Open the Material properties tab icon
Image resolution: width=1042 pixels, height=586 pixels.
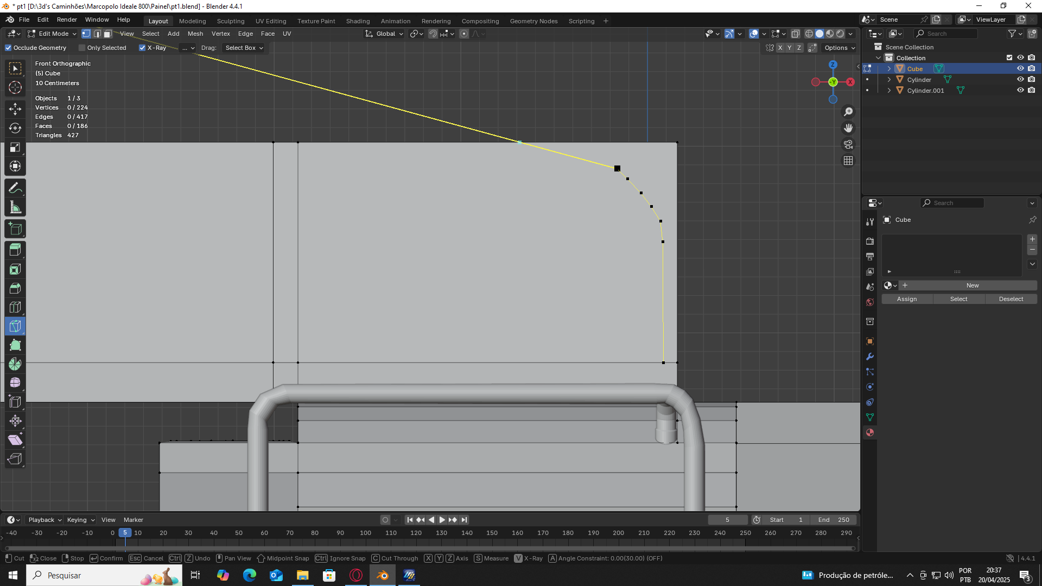click(x=870, y=432)
